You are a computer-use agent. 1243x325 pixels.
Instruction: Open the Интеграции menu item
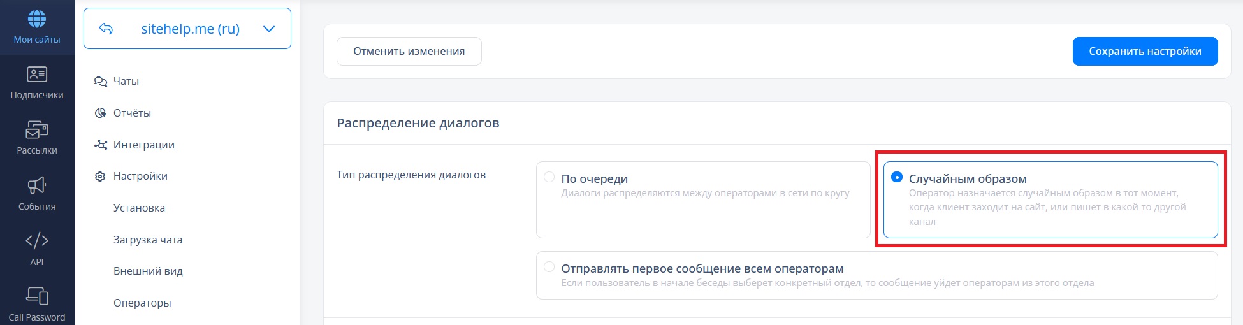click(143, 145)
